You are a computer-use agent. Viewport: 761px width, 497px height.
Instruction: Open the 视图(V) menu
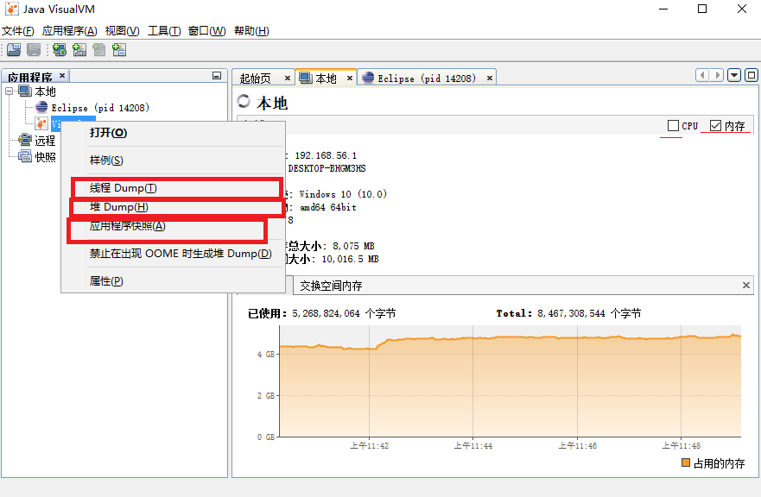[x=123, y=31]
